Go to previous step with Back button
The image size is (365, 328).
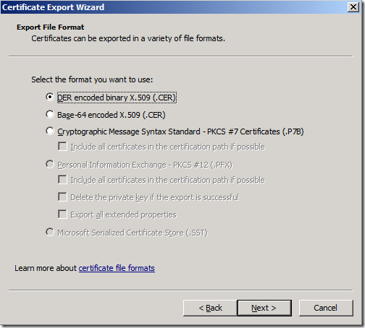(x=210, y=308)
